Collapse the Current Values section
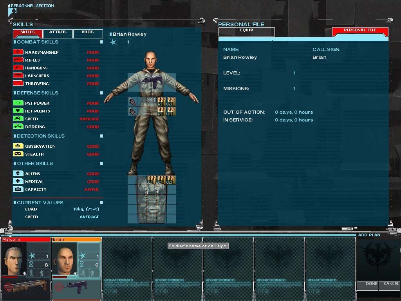Image resolution: width=401 pixels, height=301 pixels. 101,203
